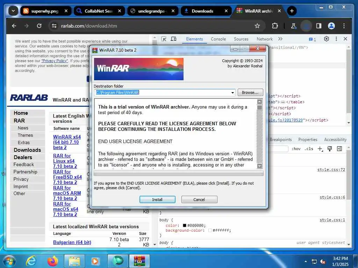This screenshot has width=358, height=268.
Task: Close the DevTools panel
Action: (x=345, y=39)
